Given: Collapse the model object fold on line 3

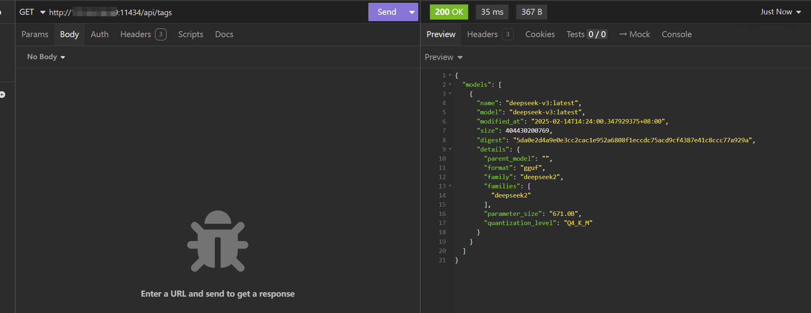Looking at the screenshot, I should [x=450, y=94].
